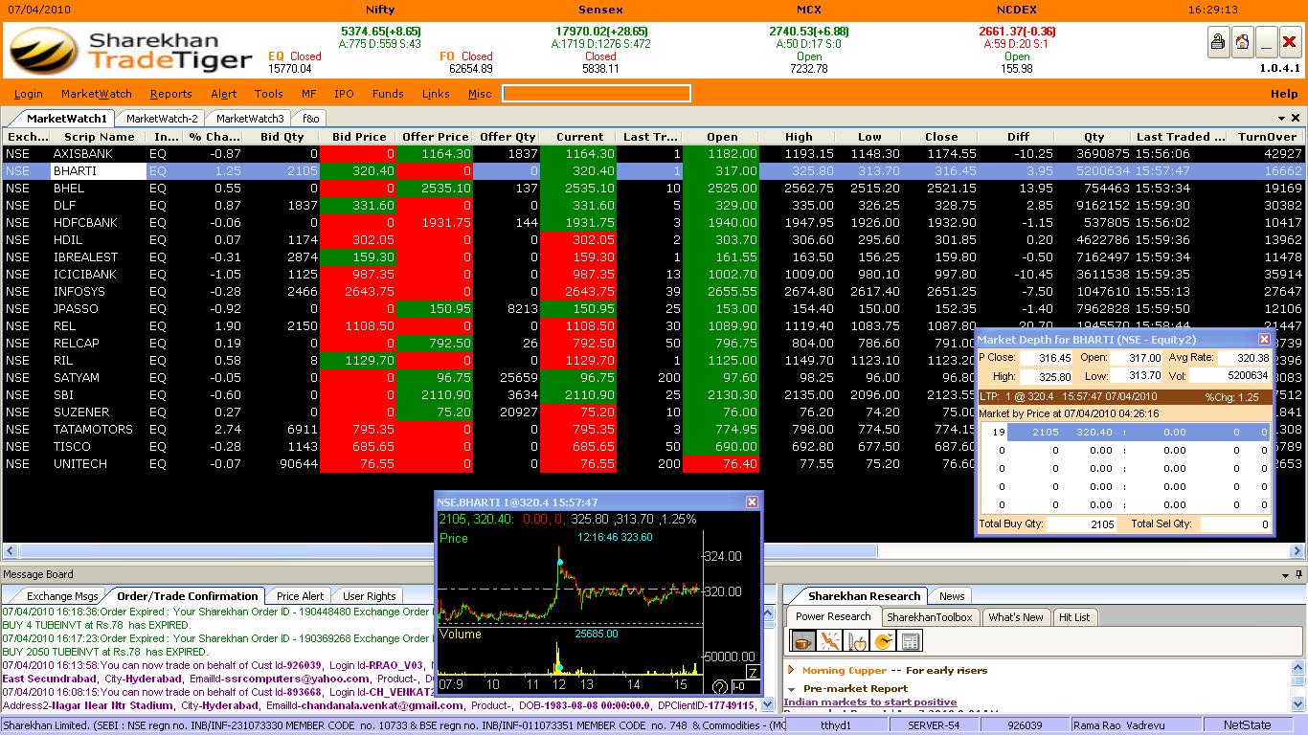
Task: Open the Morning Cupper coffee cup icon
Action: click(802, 641)
